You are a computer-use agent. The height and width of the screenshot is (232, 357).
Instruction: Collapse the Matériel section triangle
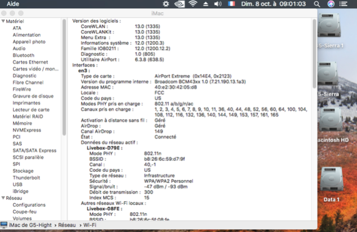pos(3,21)
